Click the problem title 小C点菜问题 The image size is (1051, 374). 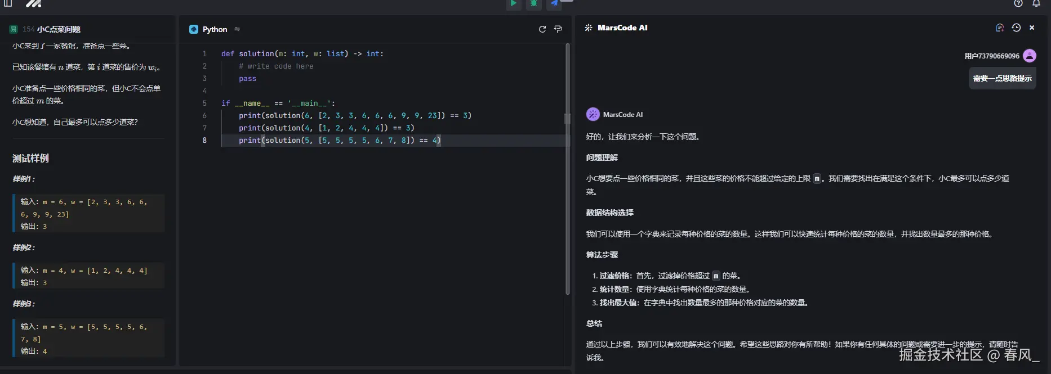point(59,29)
